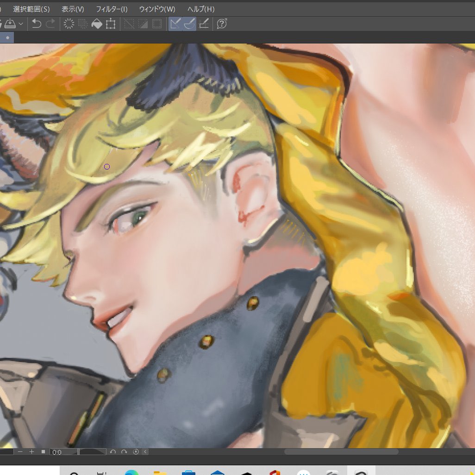475x475 pixels.
Task: Toggle Snap to Special Ruler
Action: pyautogui.click(x=189, y=24)
